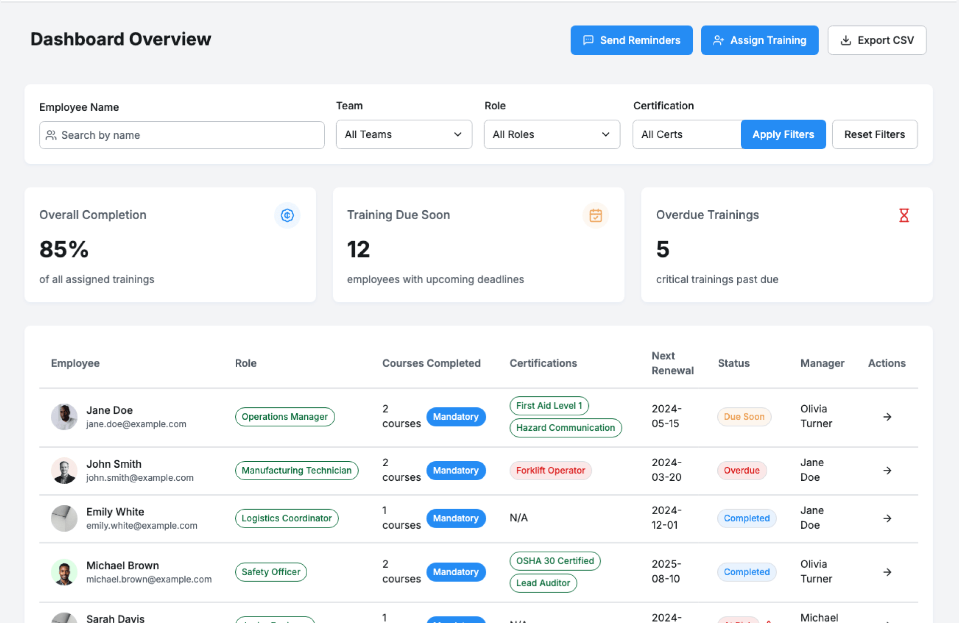Click Jane Doe's avatar photo
Viewport: 959px width, 623px height.
tap(64, 417)
